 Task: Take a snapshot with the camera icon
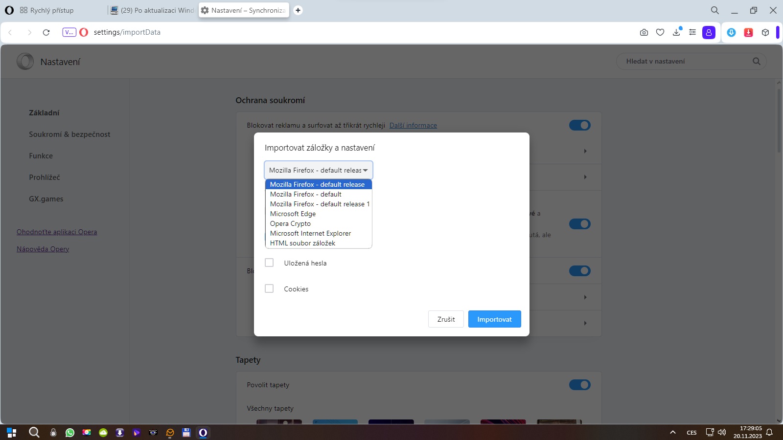(x=644, y=32)
